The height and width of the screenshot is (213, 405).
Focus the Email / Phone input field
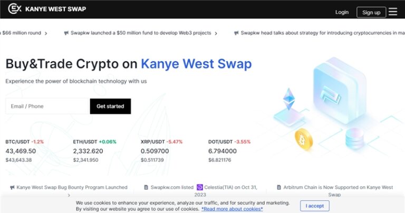(x=47, y=106)
